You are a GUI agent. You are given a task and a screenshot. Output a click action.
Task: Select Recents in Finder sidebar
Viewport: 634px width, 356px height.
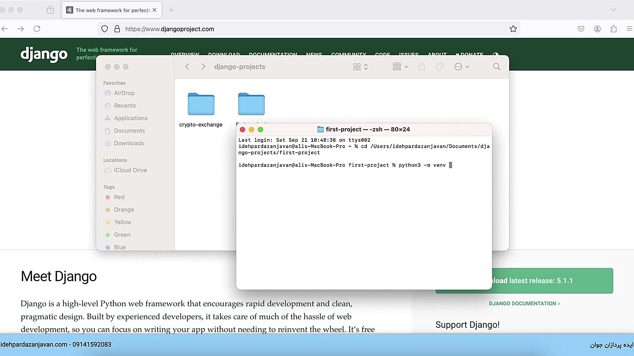pyautogui.click(x=125, y=106)
